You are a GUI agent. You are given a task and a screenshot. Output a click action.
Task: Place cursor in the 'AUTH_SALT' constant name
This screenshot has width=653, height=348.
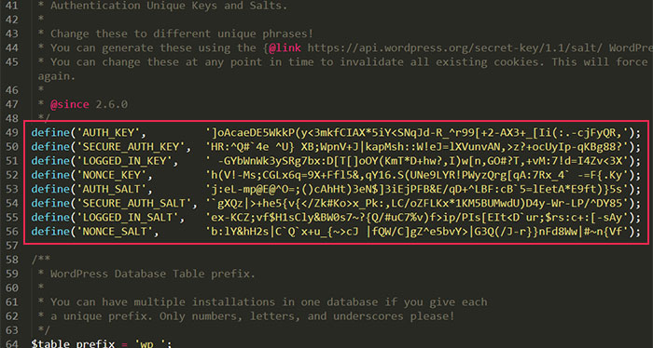pyautogui.click(x=112, y=190)
